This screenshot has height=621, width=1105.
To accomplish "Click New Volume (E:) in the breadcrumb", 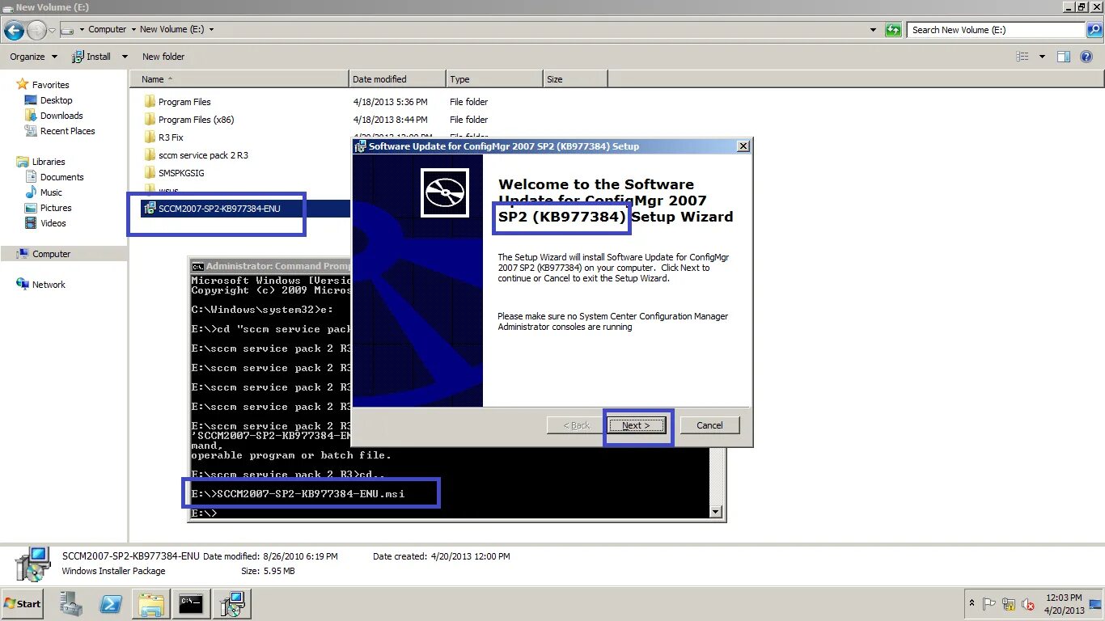I will (171, 29).
